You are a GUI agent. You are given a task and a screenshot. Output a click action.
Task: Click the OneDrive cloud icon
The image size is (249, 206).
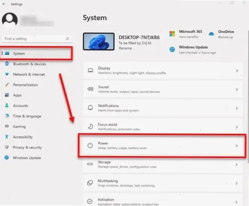[x=211, y=34]
